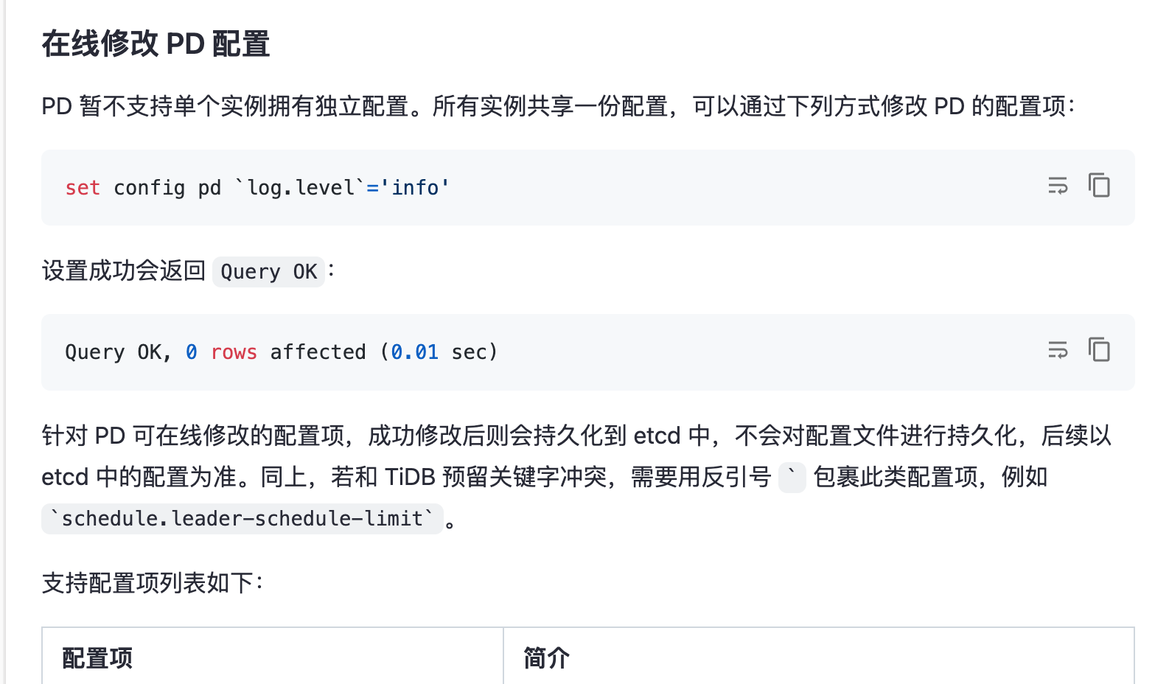Click the red 'rows' keyword in output
The width and height of the screenshot is (1169, 684).
[x=234, y=352]
